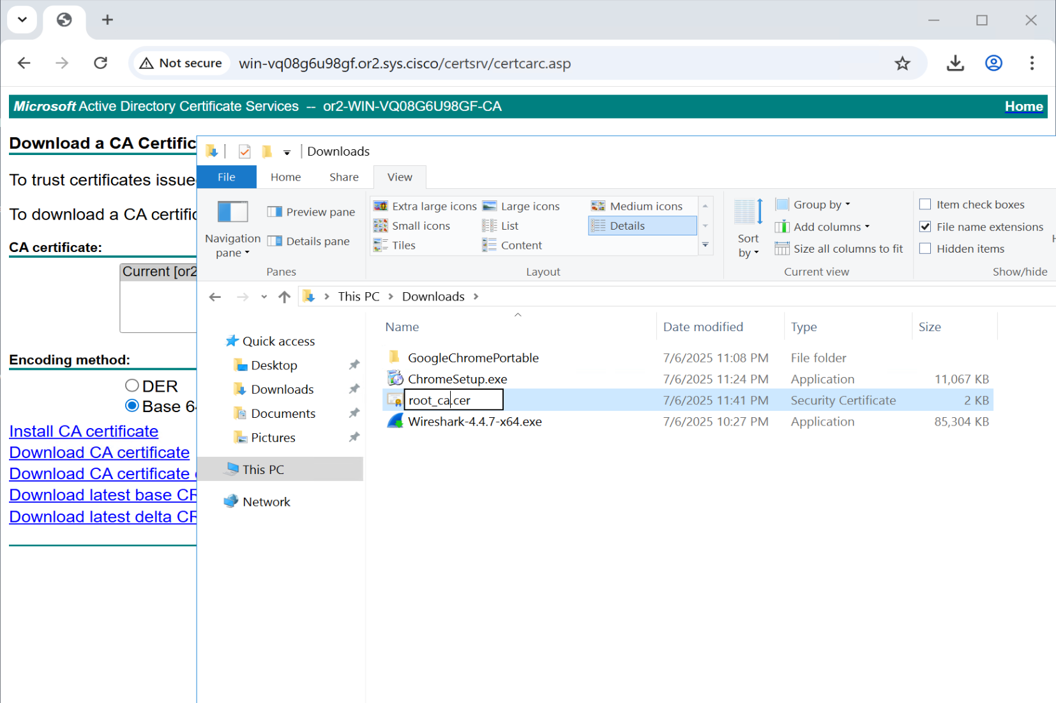The height and width of the screenshot is (703, 1056).
Task: Open the Share ribbon tab
Action: [x=343, y=177]
